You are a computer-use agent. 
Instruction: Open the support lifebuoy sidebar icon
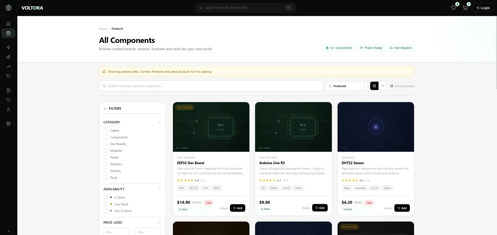coord(9,124)
